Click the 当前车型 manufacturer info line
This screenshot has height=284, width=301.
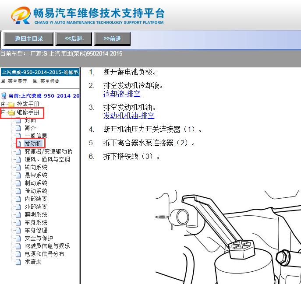coord(61,53)
